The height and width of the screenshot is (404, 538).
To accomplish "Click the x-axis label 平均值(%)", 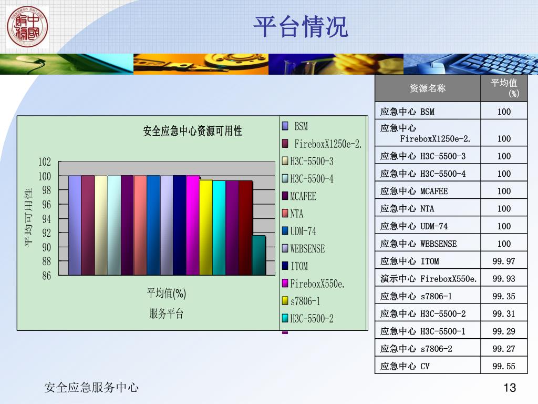I will point(167,294).
